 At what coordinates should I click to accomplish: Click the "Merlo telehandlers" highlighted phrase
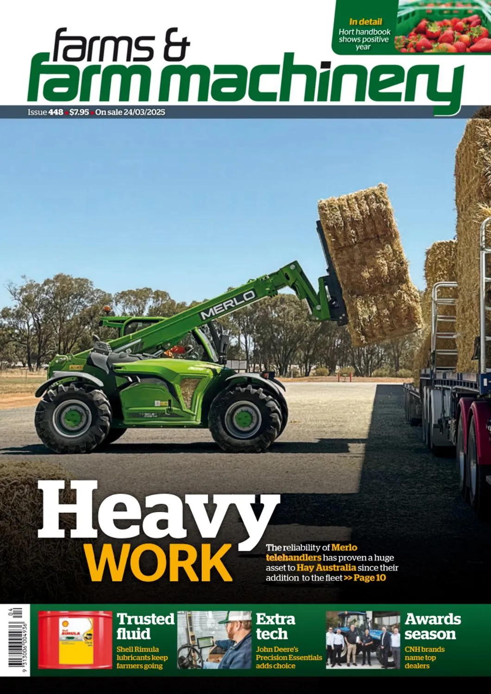coord(311,552)
